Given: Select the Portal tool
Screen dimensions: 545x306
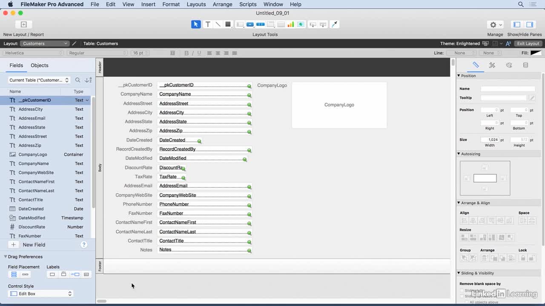Looking at the screenshot, I should click(281, 24).
